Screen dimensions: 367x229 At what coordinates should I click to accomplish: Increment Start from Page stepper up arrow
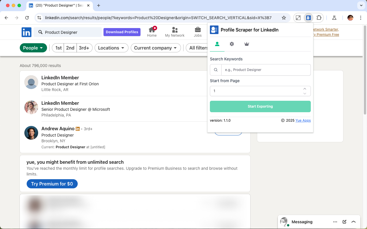pyautogui.click(x=305, y=89)
